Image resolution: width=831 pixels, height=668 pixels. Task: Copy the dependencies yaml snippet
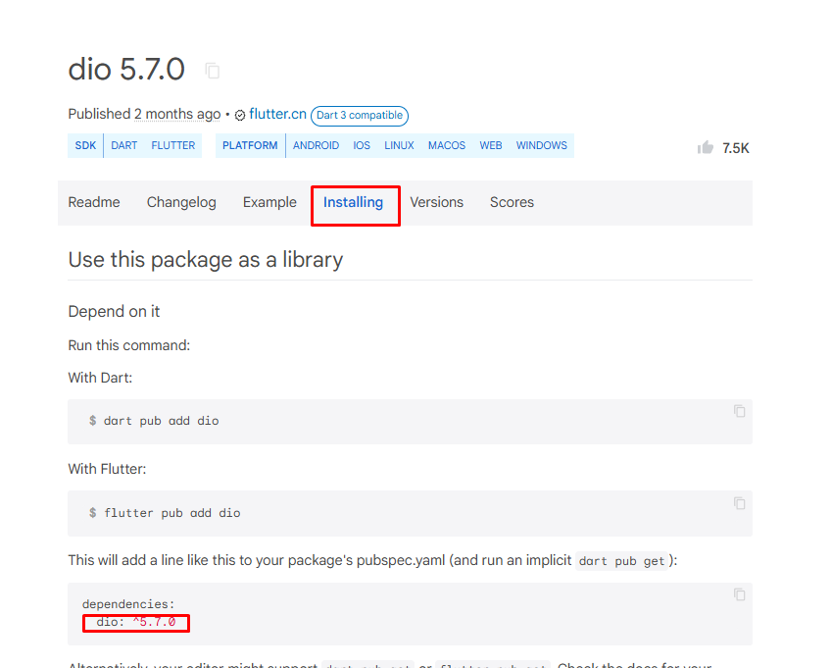(739, 594)
